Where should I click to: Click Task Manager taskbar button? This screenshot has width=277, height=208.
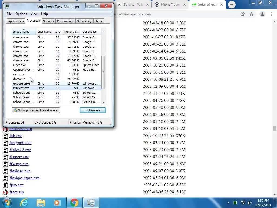(91, 203)
